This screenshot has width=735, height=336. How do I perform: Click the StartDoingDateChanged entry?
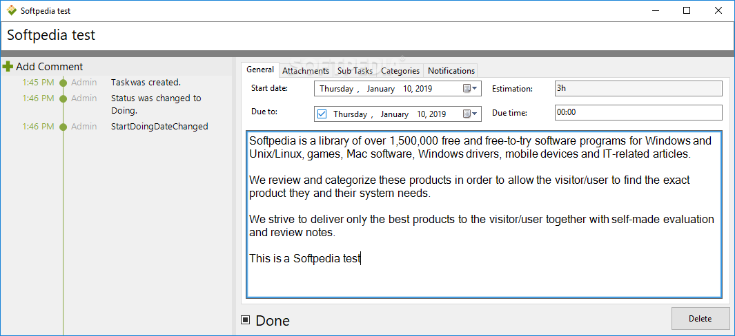(x=159, y=127)
